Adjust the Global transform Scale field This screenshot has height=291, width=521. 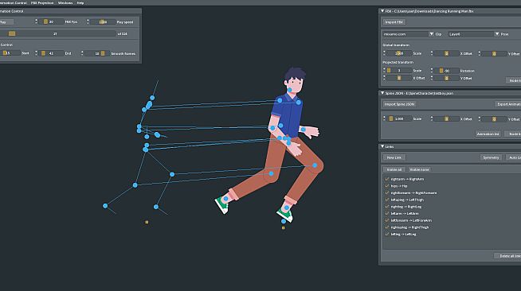click(399, 53)
